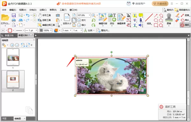
Task: Select the Oval shape tool
Action: point(156,20)
